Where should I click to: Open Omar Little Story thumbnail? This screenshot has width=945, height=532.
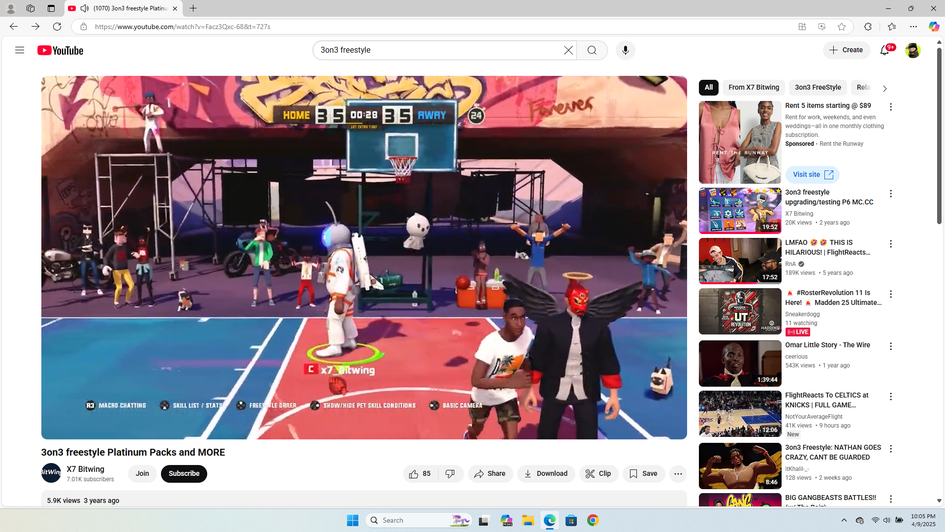[x=740, y=364]
